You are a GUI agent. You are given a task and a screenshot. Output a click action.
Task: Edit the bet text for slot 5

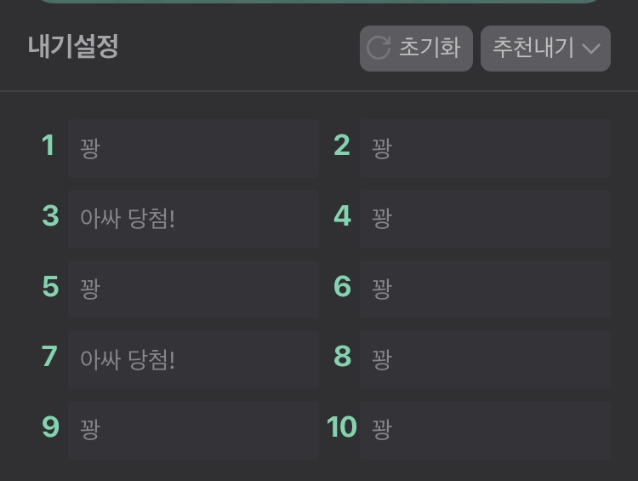pyautogui.click(x=193, y=289)
